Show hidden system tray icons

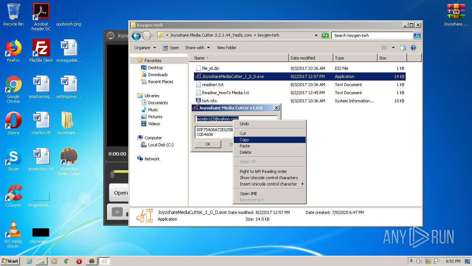coord(411,261)
